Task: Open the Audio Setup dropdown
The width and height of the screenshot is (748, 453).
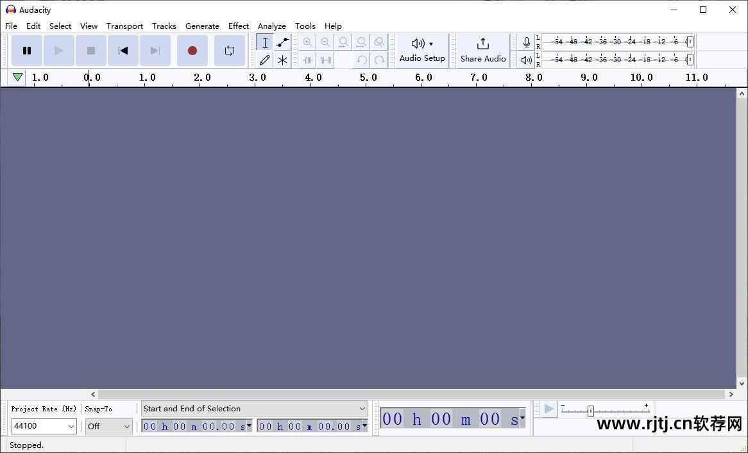Action: point(422,51)
